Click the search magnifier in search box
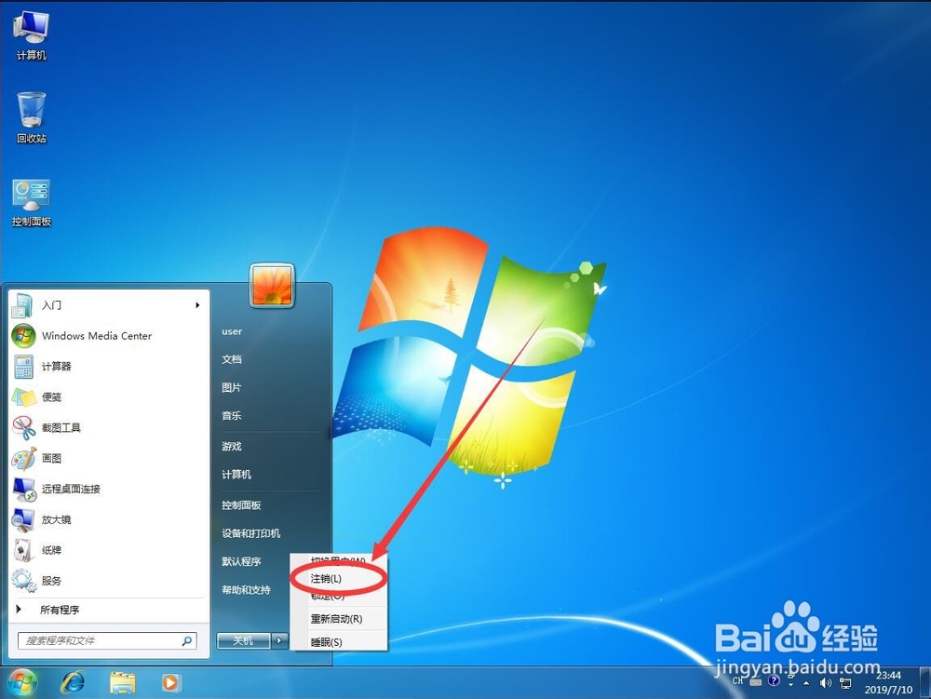Viewport: 931px width, 699px height. click(186, 641)
